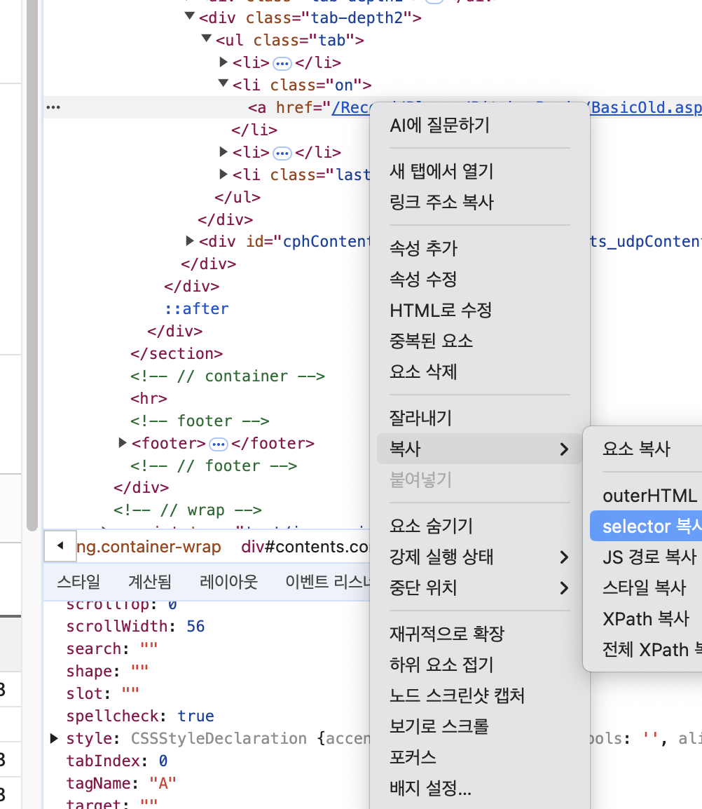Screen dimensions: 702x809
Task: Open the 중단 위치 submenu arrow
Action: (564, 588)
